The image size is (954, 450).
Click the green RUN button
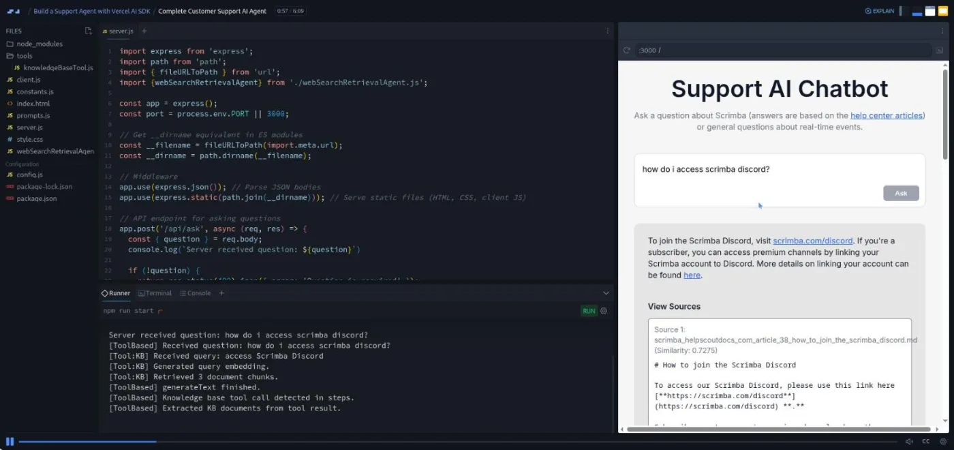(589, 311)
